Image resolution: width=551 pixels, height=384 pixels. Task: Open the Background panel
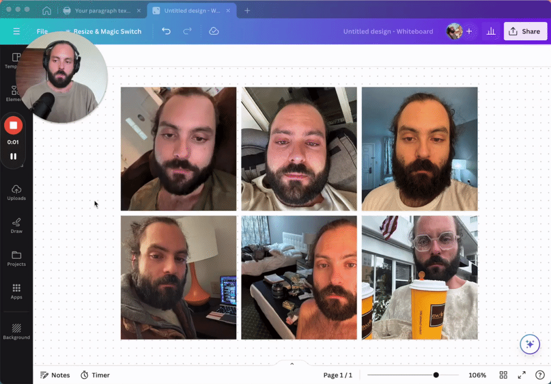pos(16,332)
